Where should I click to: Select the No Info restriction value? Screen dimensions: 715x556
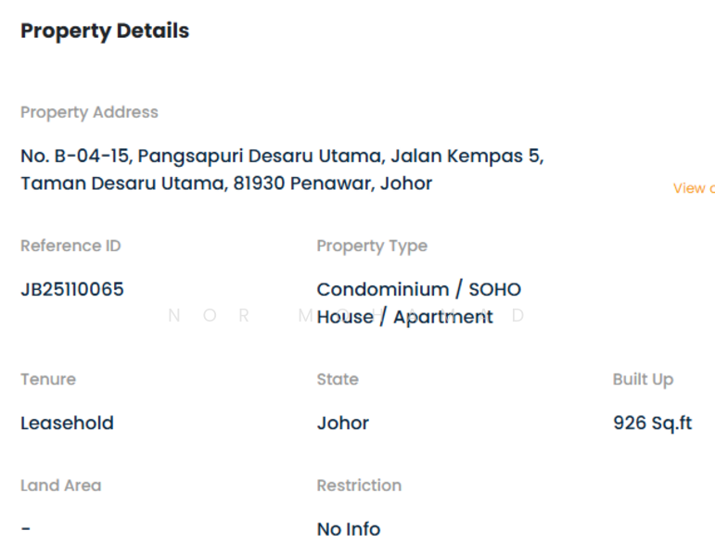tap(349, 528)
